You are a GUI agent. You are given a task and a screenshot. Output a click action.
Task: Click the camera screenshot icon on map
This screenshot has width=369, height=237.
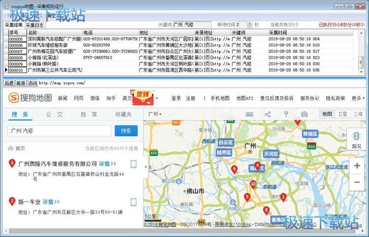point(305,114)
